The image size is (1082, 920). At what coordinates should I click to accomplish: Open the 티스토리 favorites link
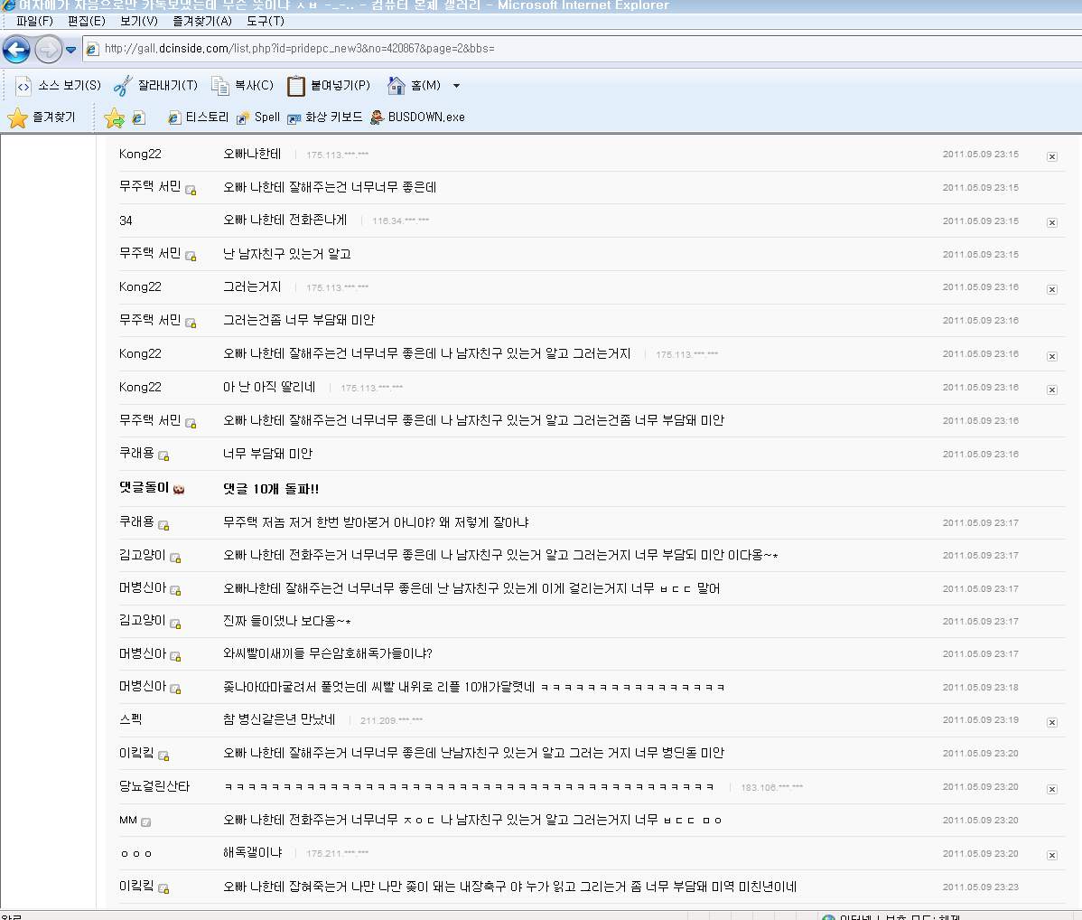[198, 117]
